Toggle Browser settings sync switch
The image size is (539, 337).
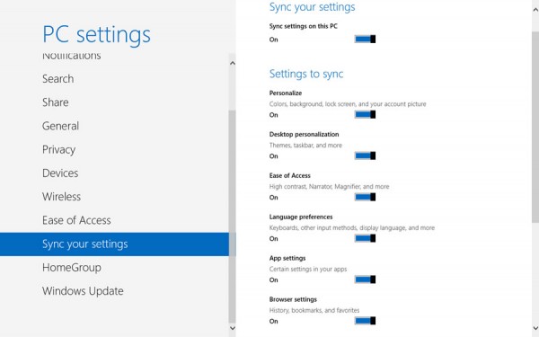365,321
